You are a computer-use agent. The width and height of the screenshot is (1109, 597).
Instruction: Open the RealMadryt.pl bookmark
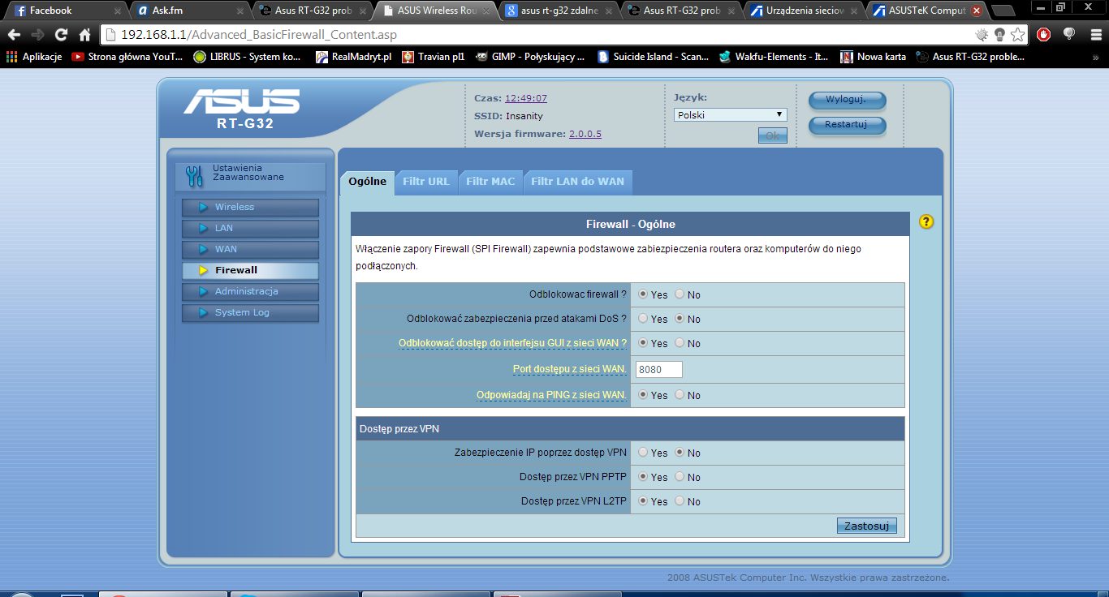coord(354,57)
